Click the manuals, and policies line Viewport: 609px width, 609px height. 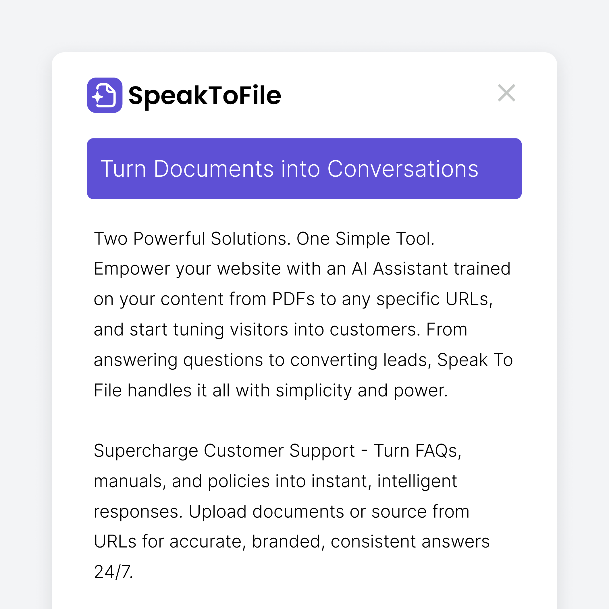coord(275,481)
